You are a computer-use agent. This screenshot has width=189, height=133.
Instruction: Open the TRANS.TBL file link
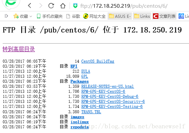91,112
